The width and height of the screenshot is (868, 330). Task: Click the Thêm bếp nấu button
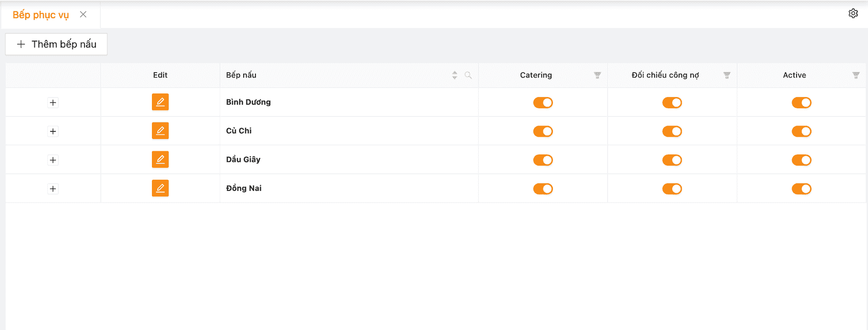pyautogui.click(x=57, y=44)
